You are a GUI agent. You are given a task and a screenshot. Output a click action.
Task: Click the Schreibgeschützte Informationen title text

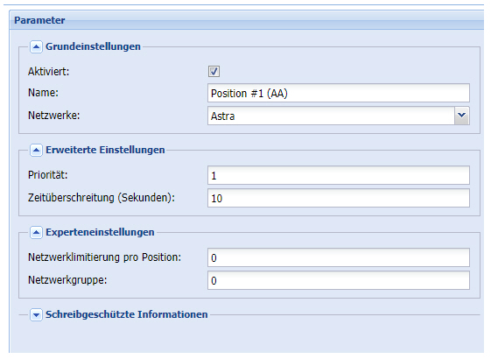(127, 314)
